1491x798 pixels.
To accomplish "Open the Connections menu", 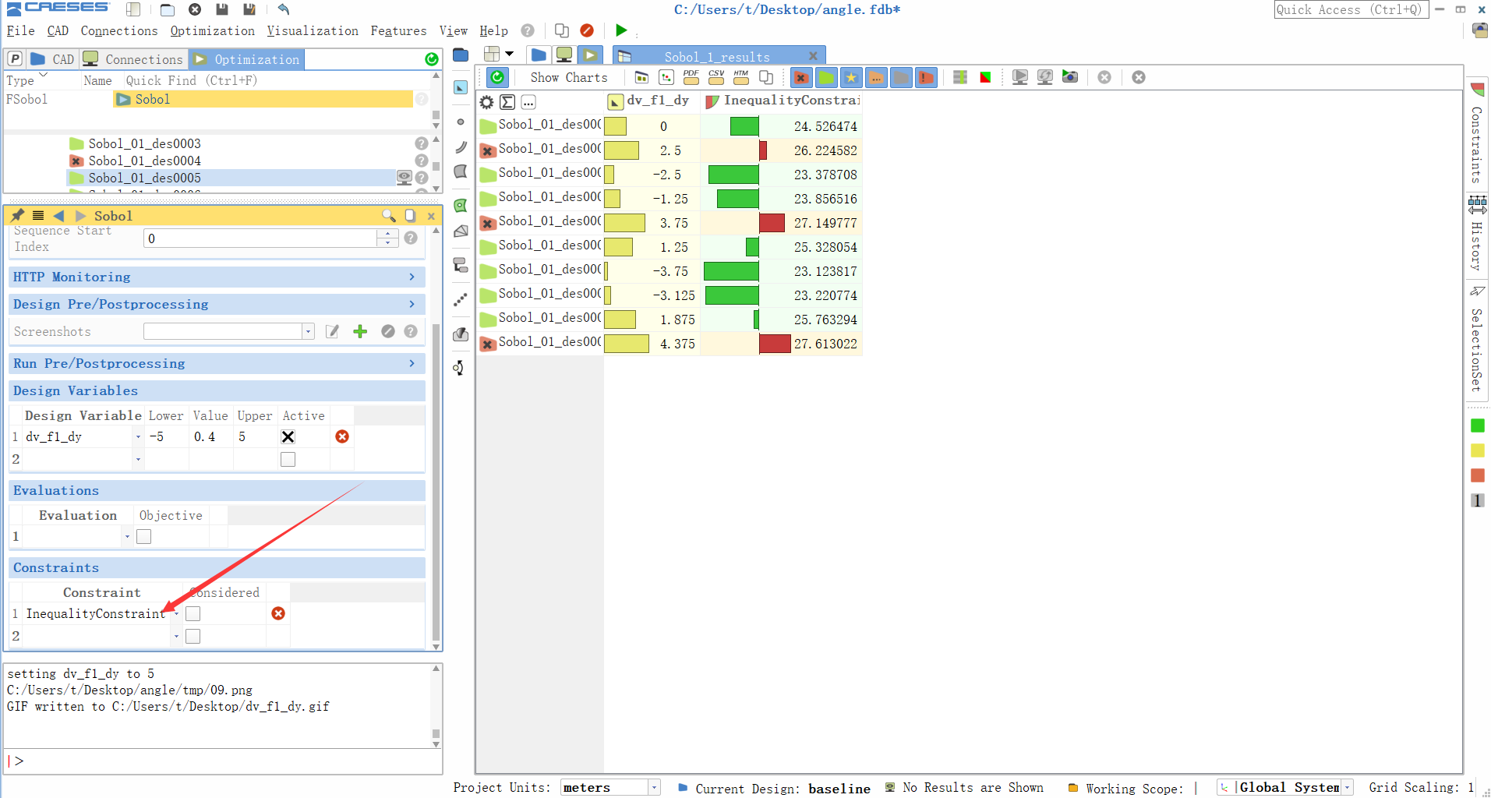I will [119, 30].
